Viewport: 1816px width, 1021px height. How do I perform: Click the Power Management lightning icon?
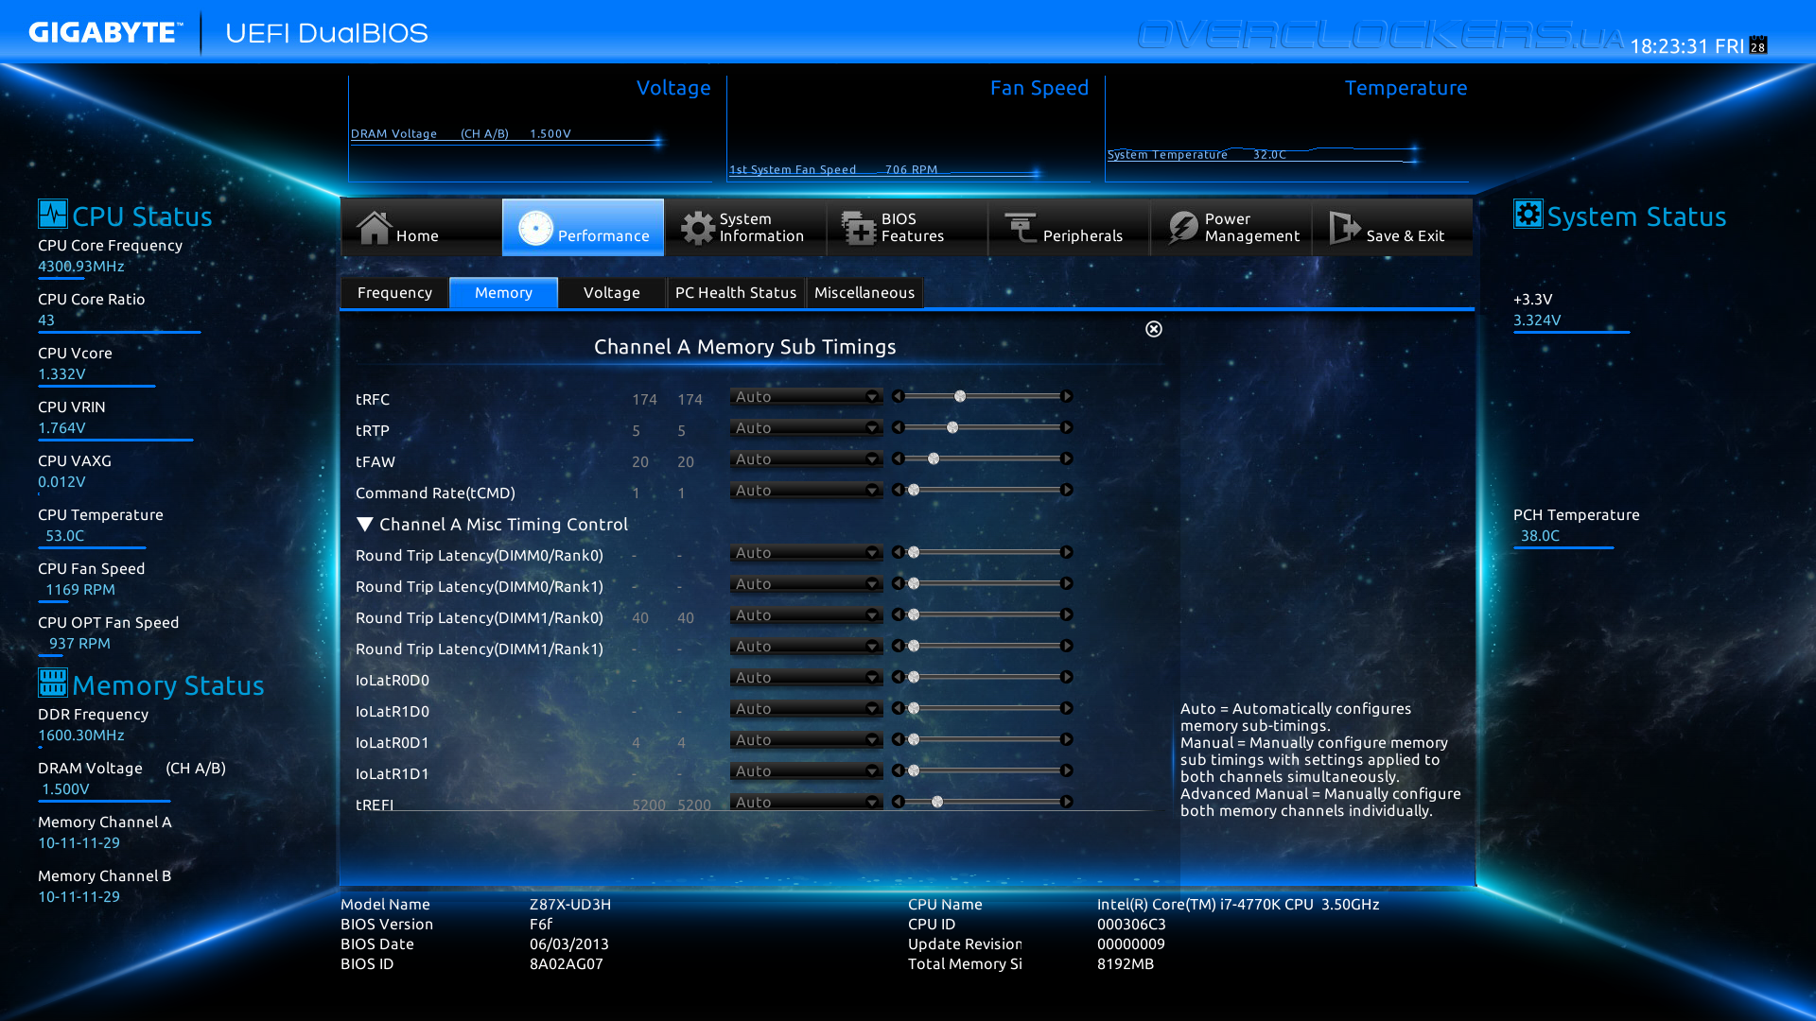[x=1182, y=228]
